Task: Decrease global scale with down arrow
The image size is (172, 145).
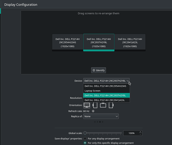Action: [x=140, y=134]
